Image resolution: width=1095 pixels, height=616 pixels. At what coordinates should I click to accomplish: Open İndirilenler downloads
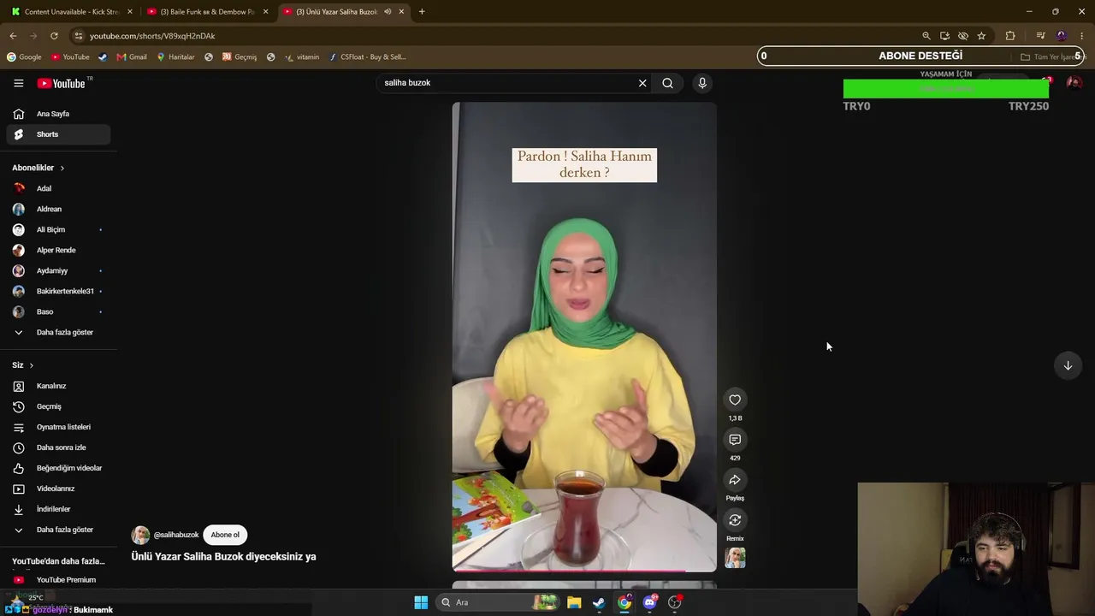pyautogui.click(x=58, y=509)
